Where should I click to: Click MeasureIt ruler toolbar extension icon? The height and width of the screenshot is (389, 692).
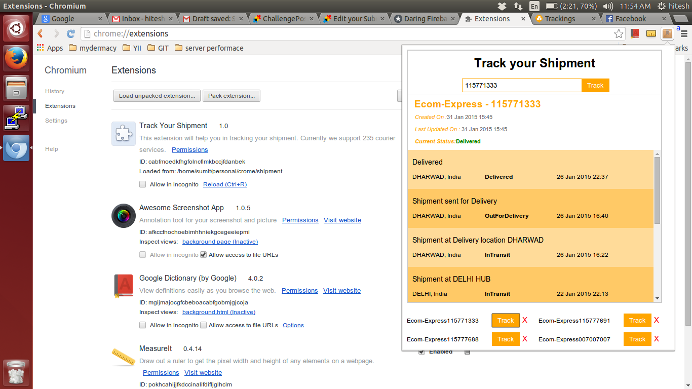coord(651,34)
